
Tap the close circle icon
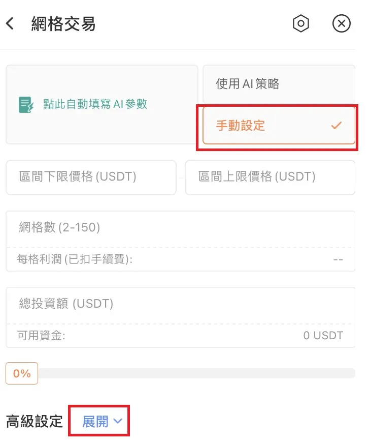342,23
